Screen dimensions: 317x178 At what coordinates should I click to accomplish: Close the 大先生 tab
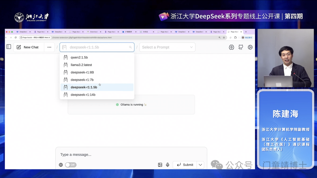coord(154,32)
